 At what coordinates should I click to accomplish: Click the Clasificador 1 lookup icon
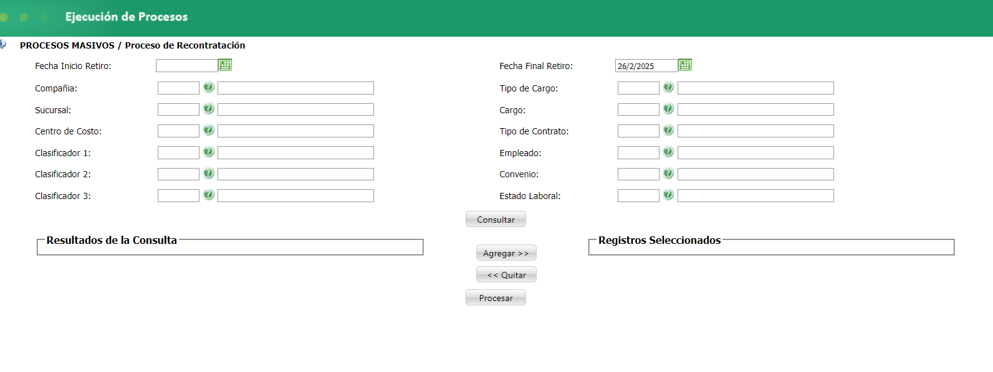(209, 152)
